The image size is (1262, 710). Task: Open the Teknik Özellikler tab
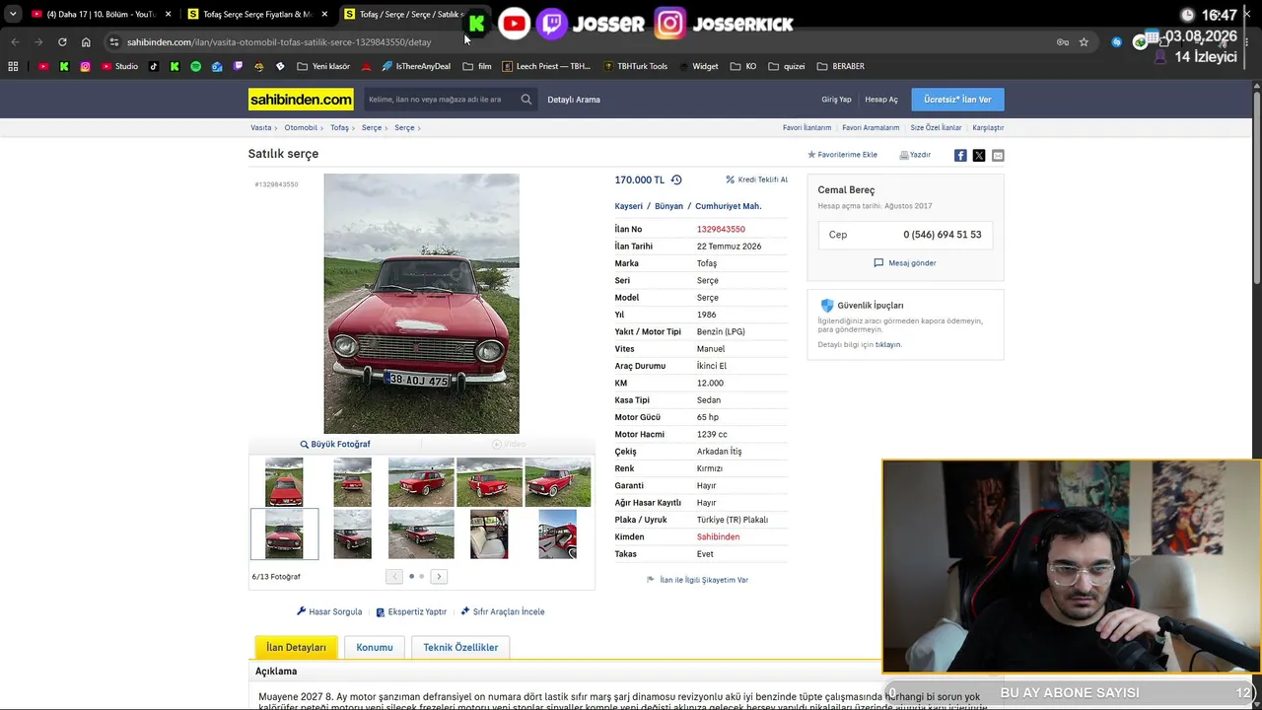click(x=460, y=647)
